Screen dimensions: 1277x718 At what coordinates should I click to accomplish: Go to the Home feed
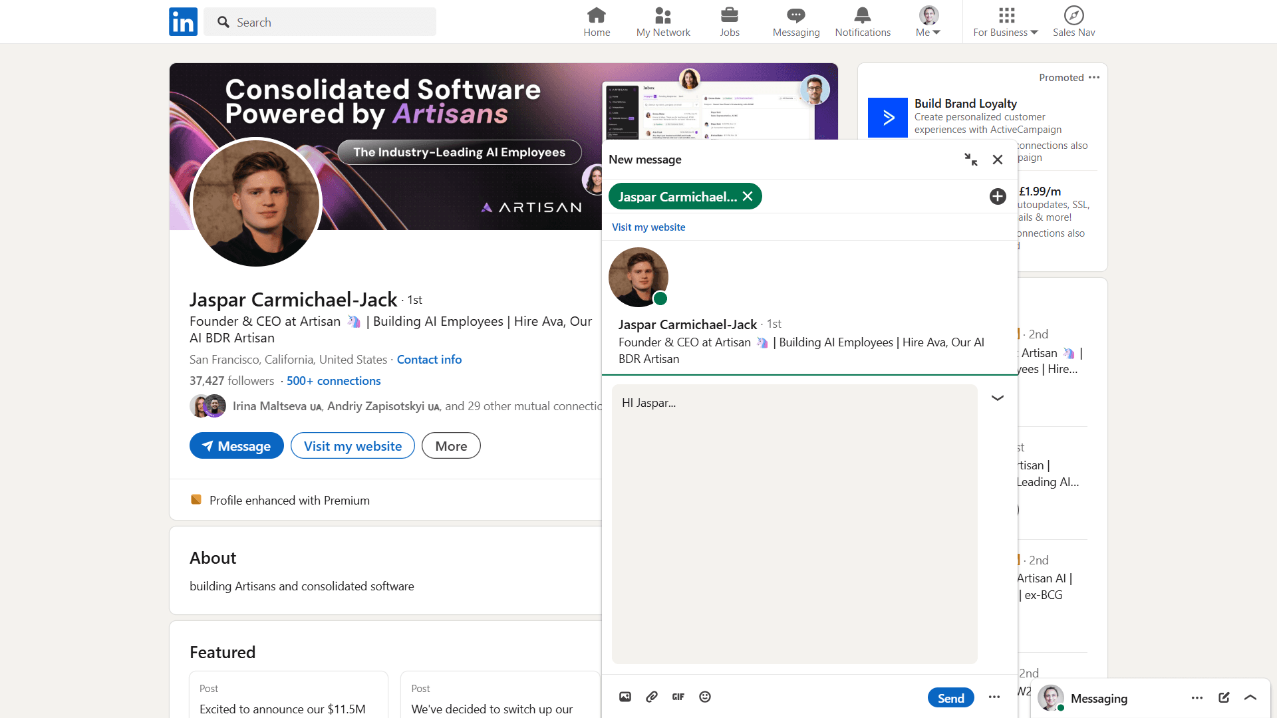(x=596, y=21)
